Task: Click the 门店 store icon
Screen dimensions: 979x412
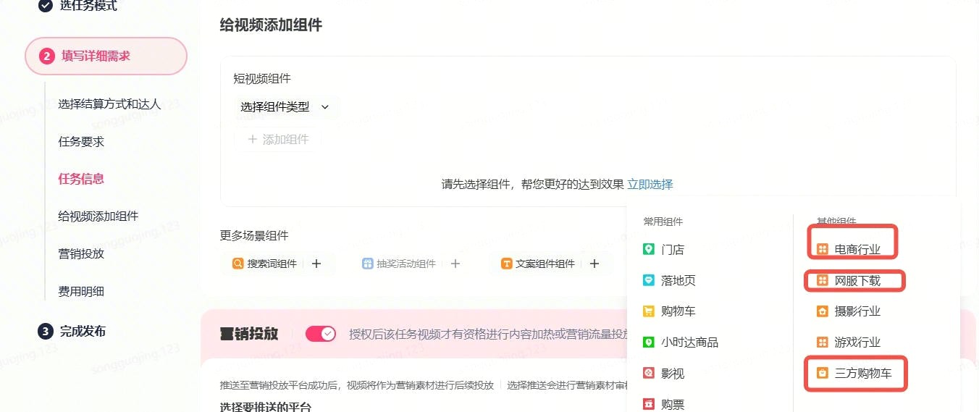Action: 649,249
